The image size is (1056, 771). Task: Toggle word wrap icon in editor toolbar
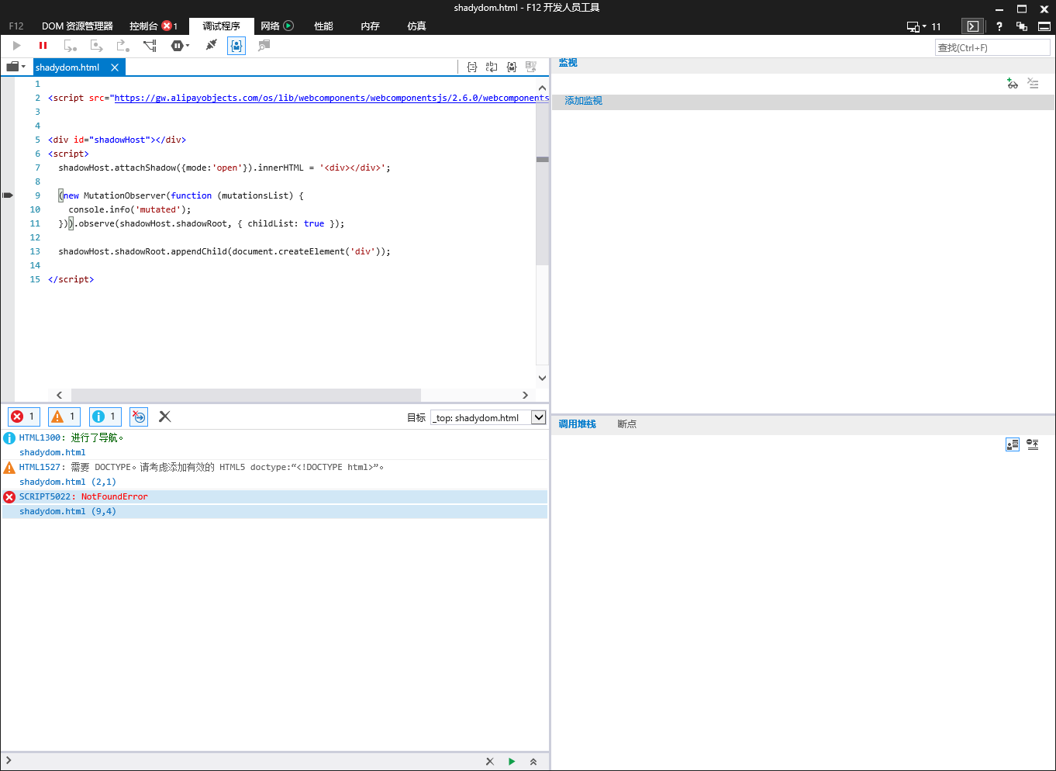point(492,67)
